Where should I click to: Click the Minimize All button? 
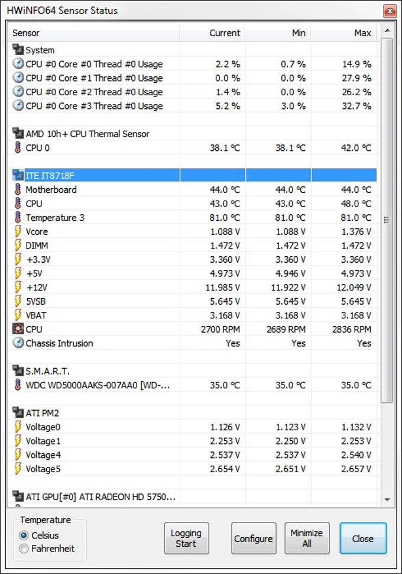307,538
